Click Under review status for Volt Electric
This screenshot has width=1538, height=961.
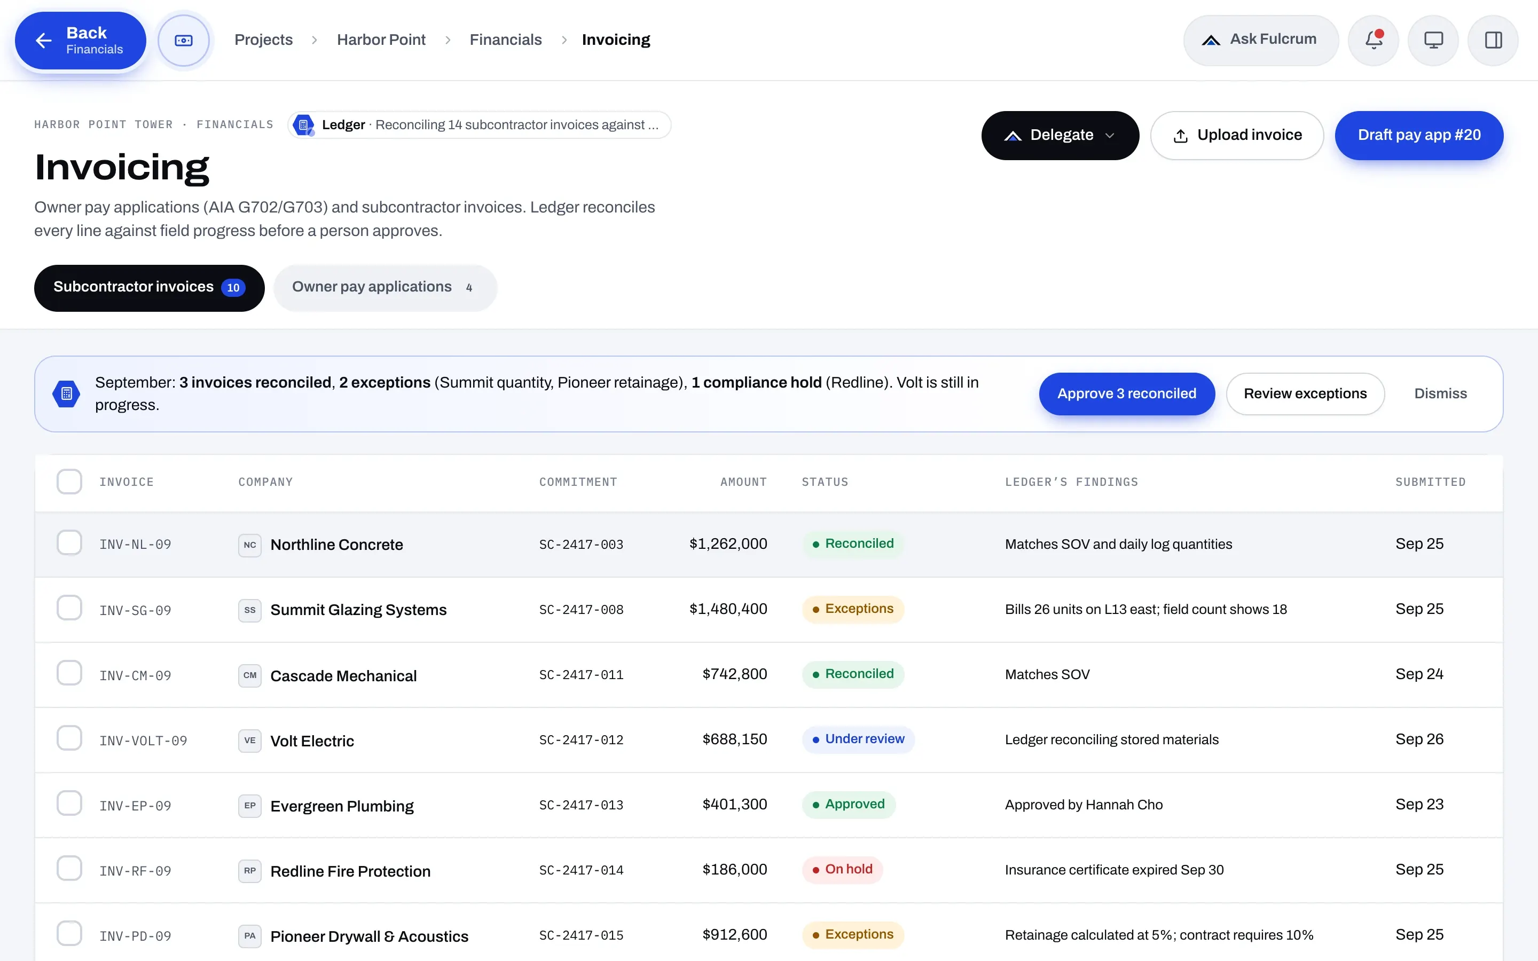click(858, 739)
